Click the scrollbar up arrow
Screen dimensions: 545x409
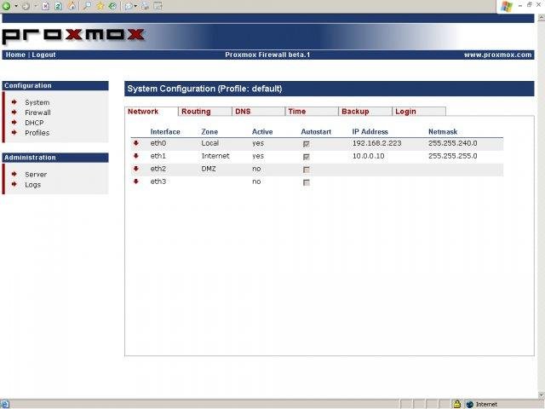542,18
